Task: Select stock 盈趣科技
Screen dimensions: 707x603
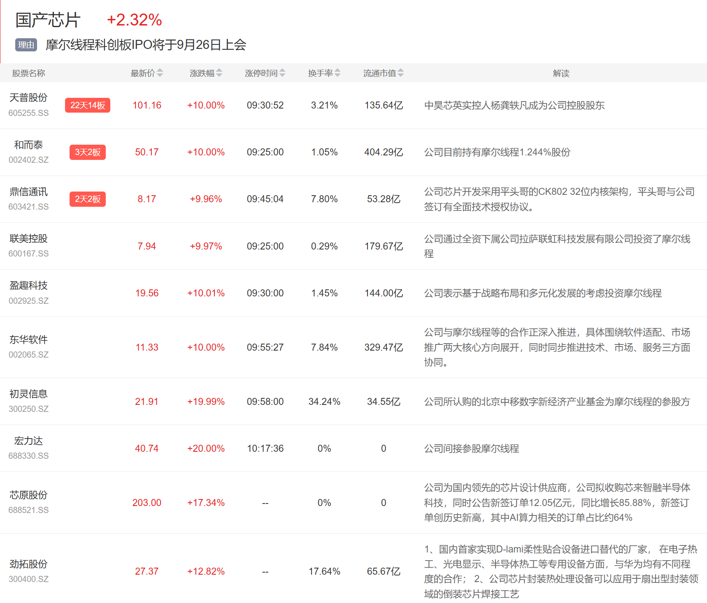Action: pos(28,285)
